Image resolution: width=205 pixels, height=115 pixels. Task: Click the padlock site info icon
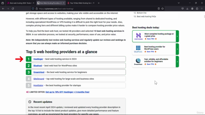tap(37, 9)
